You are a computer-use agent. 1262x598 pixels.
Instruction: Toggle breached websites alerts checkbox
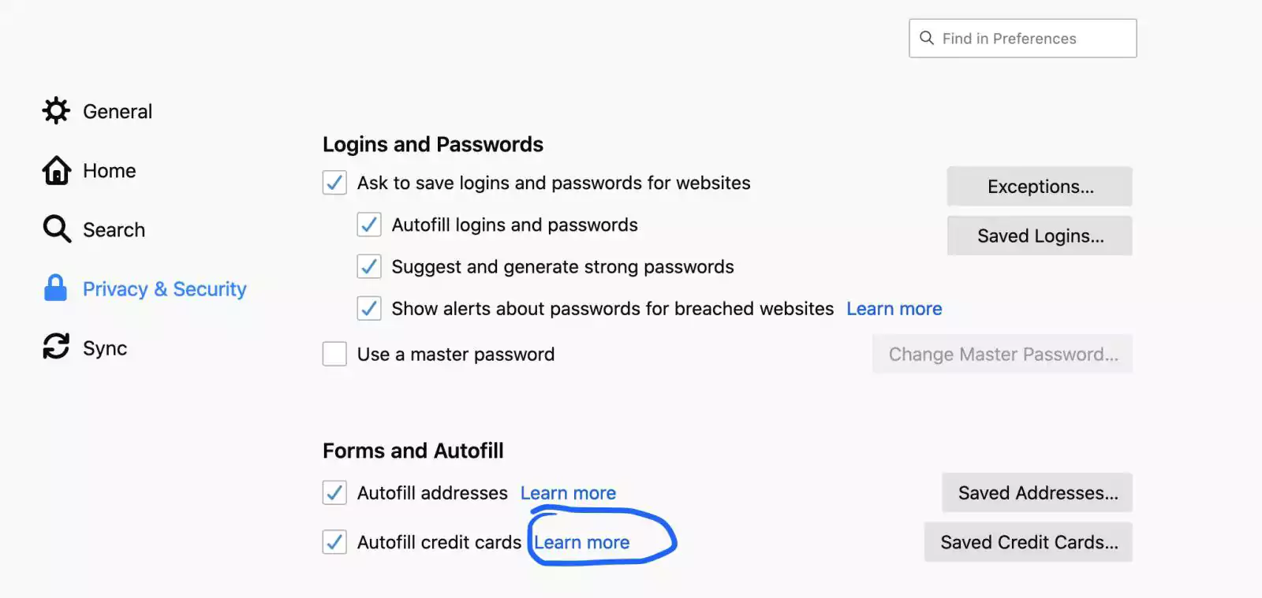coord(369,308)
